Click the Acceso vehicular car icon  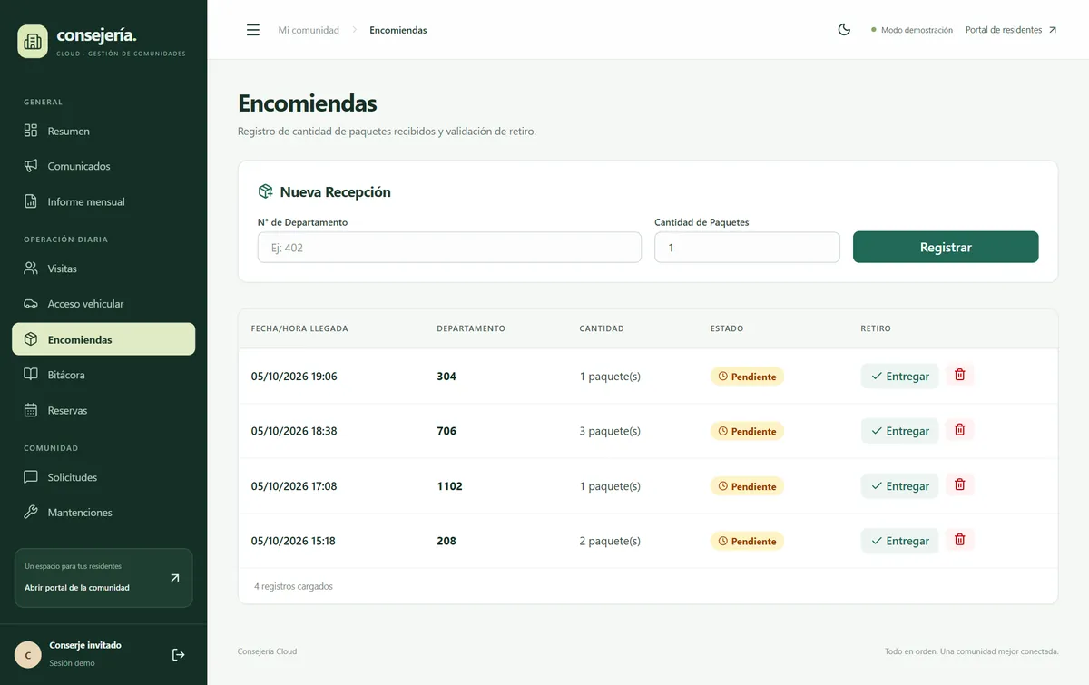pyautogui.click(x=31, y=304)
